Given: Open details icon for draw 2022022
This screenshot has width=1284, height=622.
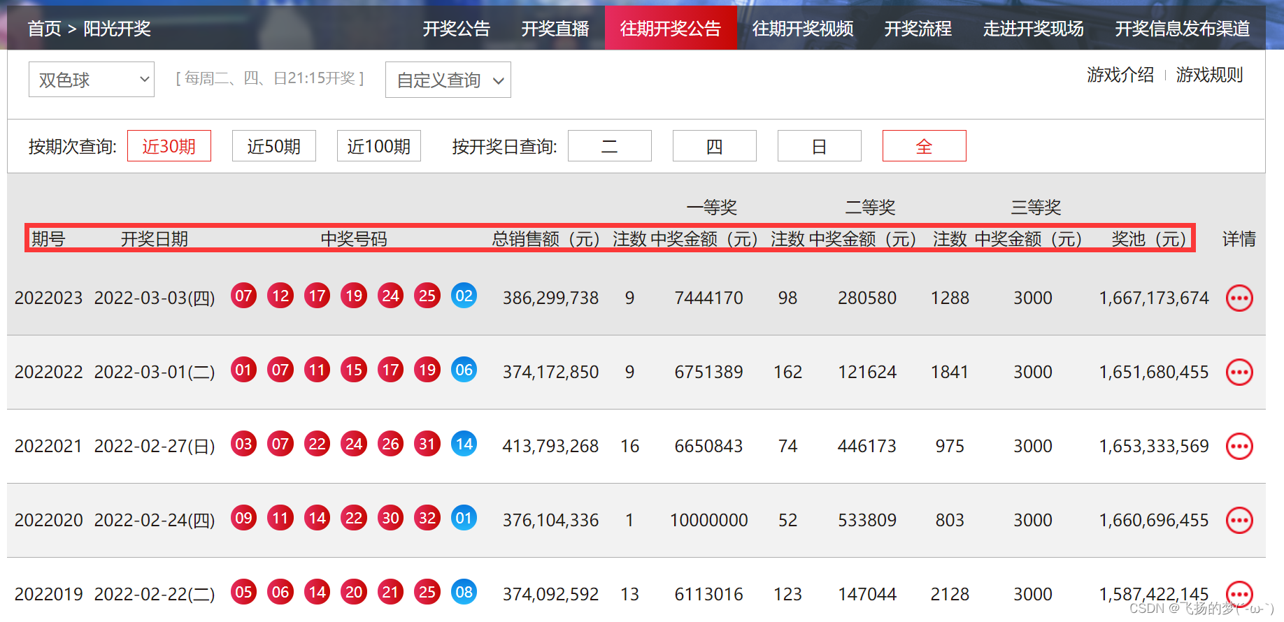Looking at the screenshot, I should [1239, 373].
